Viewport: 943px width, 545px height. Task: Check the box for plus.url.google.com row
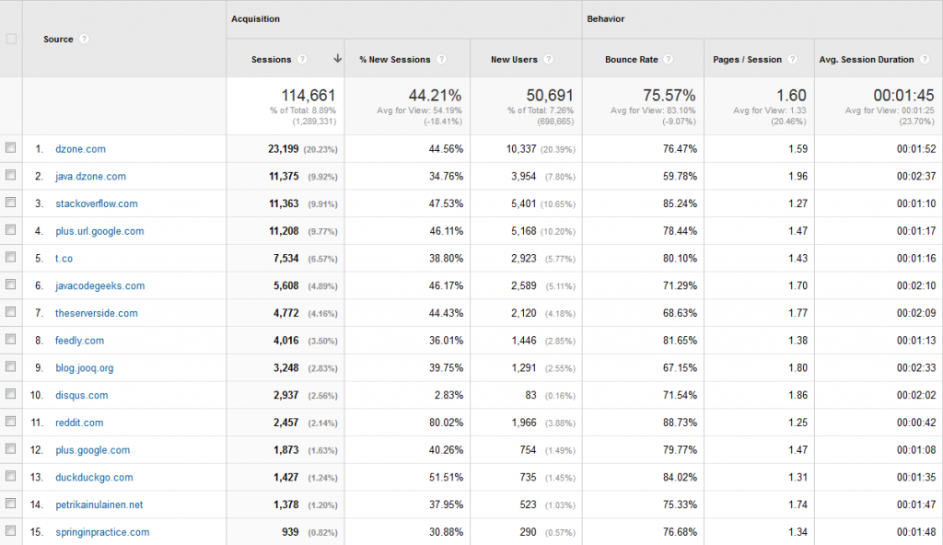click(x=11, y=230)
